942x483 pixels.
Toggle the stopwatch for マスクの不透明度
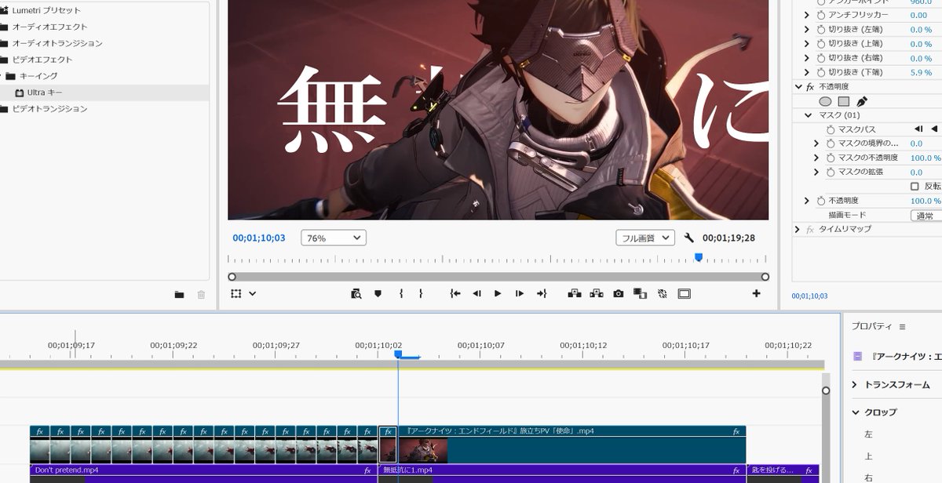click(831, 158)
